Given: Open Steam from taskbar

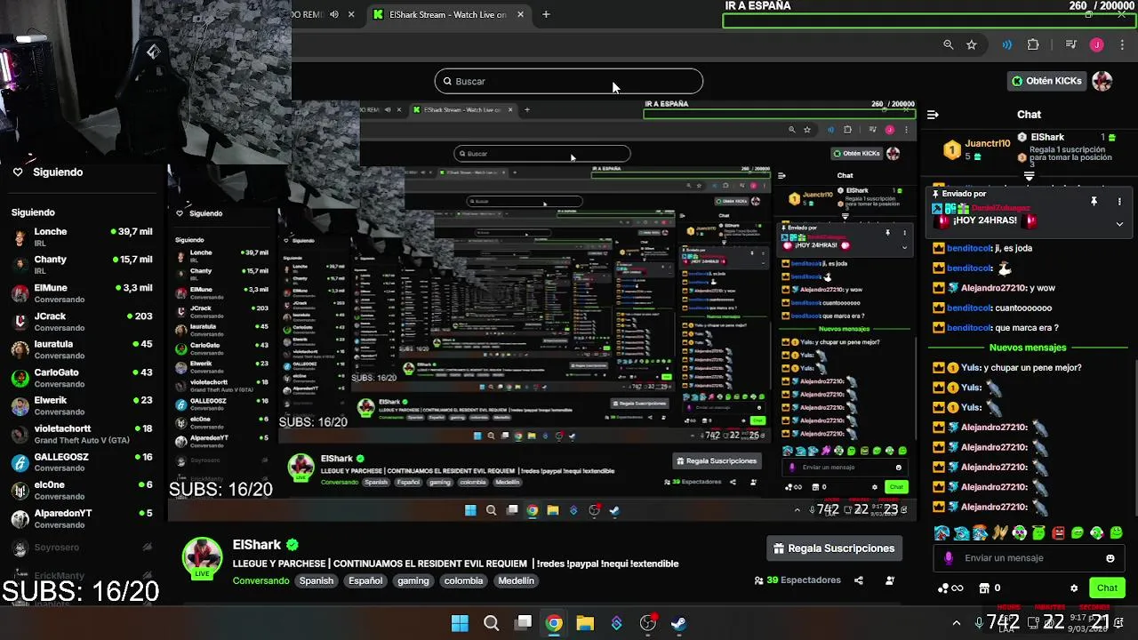Looking at the screenshot, I should pos(678,623).
